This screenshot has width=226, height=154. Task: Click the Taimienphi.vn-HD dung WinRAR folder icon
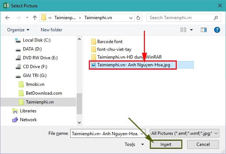94,57
